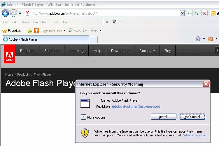Close the Security Warning dialog
The image size is (219, 146).
tap(206, 84)
